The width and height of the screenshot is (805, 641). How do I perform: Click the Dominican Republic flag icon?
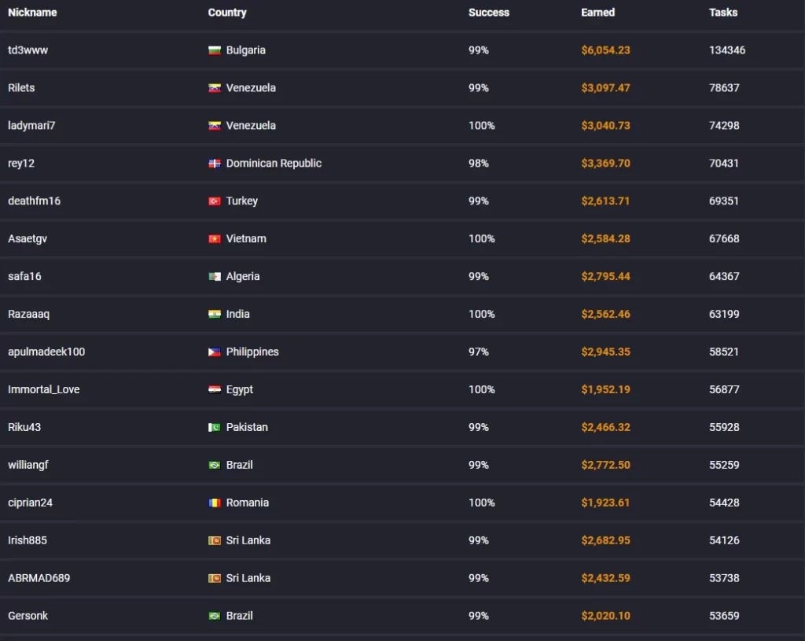click(214, 164)
